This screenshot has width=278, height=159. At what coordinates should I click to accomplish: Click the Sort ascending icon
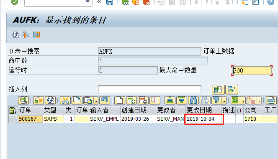point(170,100)
